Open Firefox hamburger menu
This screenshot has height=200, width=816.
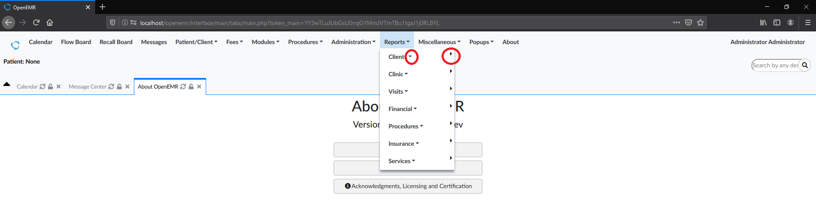[x=808, y=22]
